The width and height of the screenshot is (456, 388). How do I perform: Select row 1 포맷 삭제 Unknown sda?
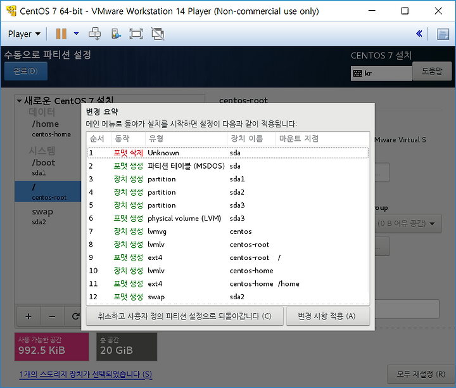pos(228,153)
